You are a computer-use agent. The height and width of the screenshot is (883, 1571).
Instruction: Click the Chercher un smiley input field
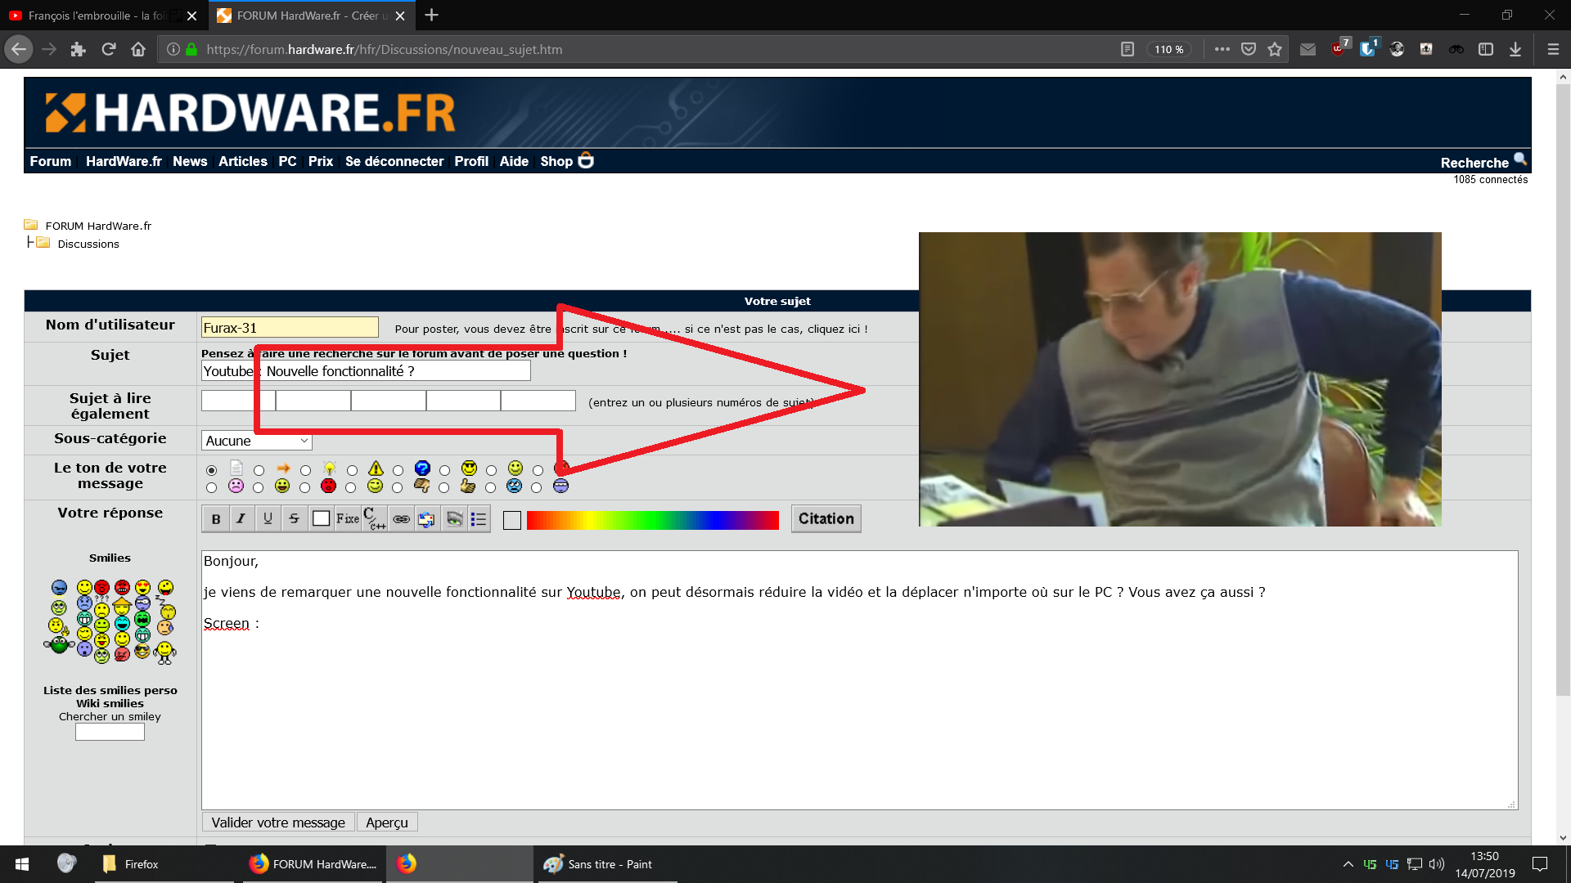[110, 733]
